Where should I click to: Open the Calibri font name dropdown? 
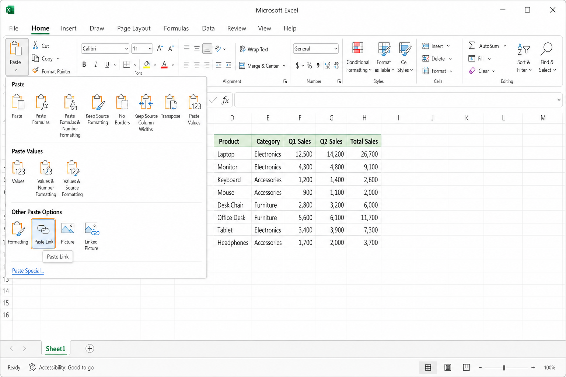tap(126, 49)
